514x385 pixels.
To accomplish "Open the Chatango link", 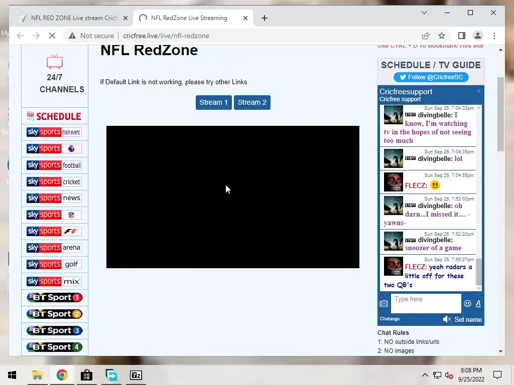I will point(390,319).
